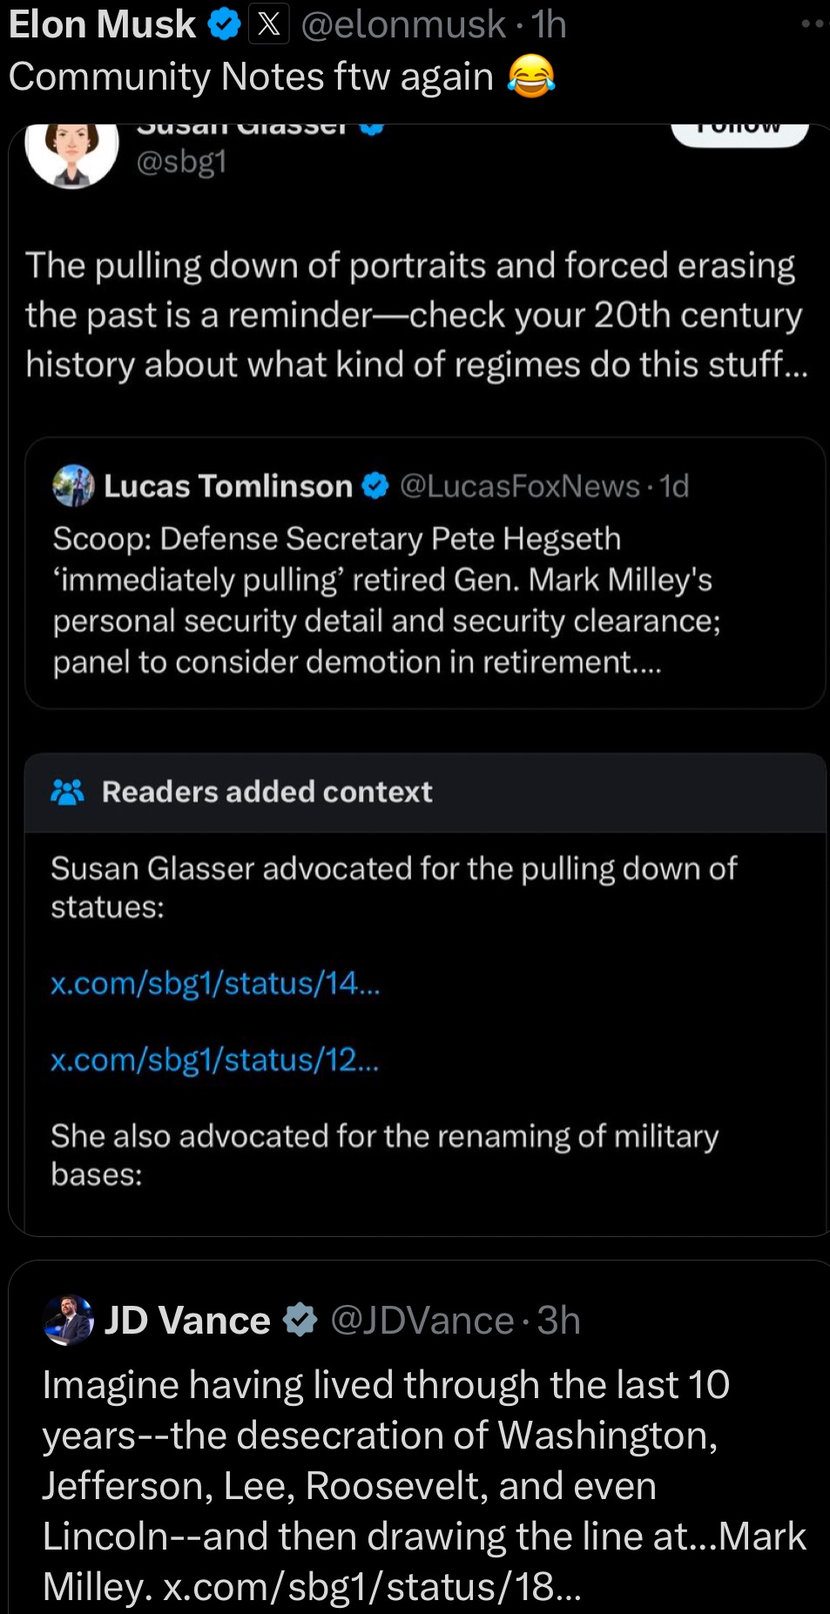Click the X affiliation badge icon
Viewport: 830px width, 1614px height.
click(269, 24)
